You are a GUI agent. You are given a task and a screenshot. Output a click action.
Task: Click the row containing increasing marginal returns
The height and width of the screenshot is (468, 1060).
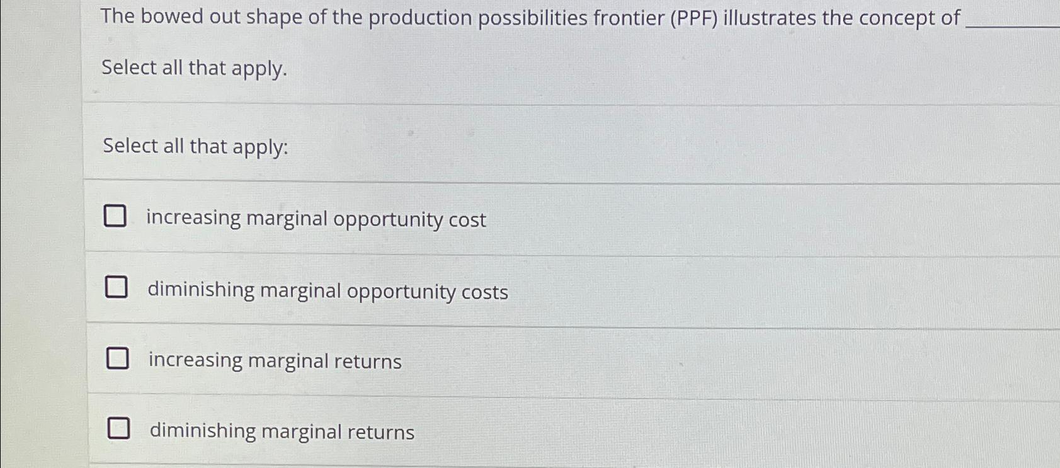coord(441,360)
